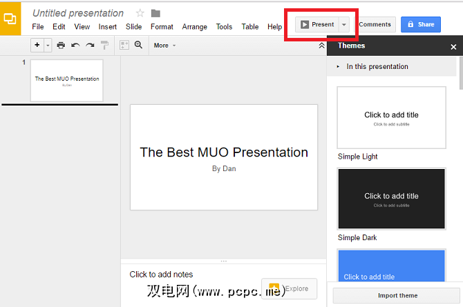Click the blue Share button
463x307 pixels.
[421, 24]
